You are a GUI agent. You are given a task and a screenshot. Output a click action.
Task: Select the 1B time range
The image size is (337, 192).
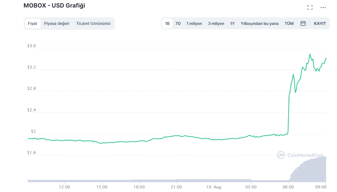click(x=167, y=23)
